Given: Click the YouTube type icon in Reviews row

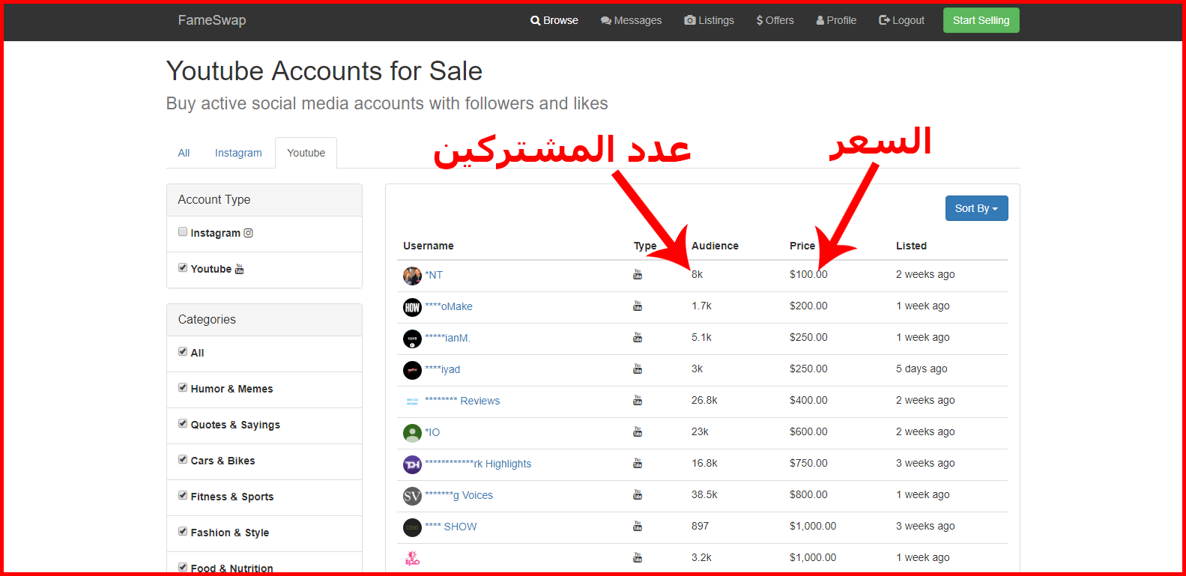Looking at the screenshot, I should coord(638,401).
